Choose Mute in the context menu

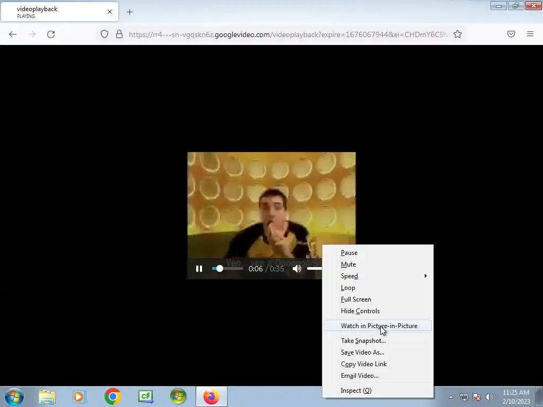[x=378, y=264]
